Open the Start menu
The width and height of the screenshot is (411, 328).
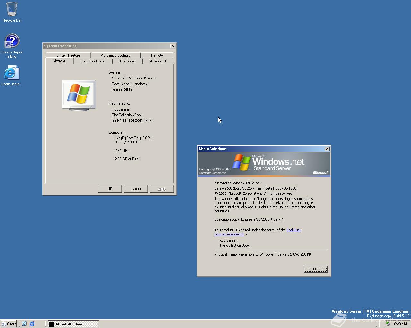pos(9,324)
